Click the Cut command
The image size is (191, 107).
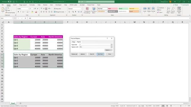pos(7,8)
